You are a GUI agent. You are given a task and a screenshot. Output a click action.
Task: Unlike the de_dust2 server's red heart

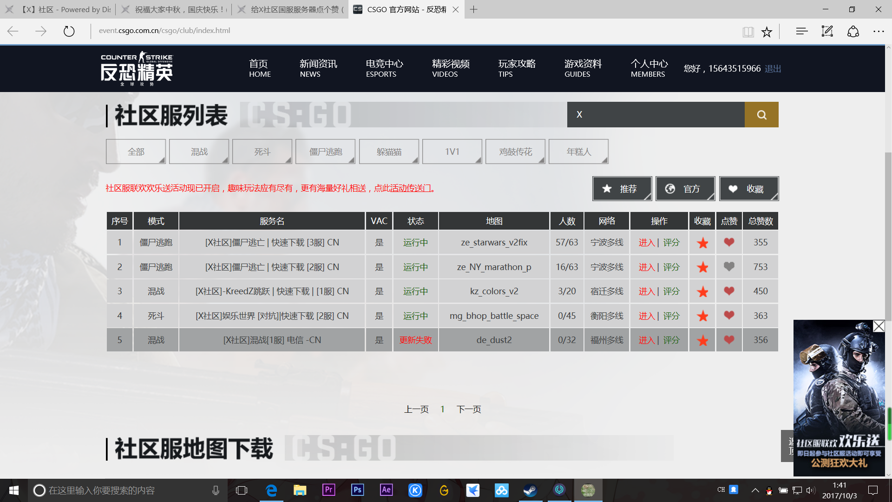point(728,340)
